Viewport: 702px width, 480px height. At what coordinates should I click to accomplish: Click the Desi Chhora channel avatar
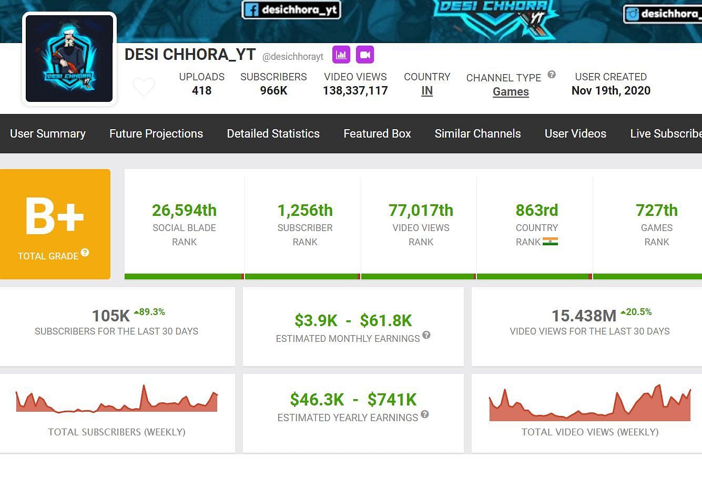tap(69, 58)
